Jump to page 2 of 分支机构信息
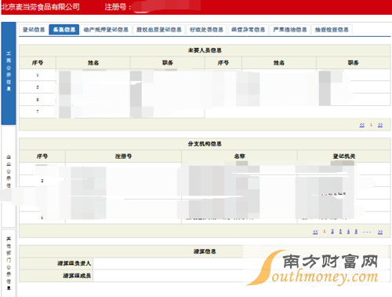392x297 pixels. (x=332, y=232)
